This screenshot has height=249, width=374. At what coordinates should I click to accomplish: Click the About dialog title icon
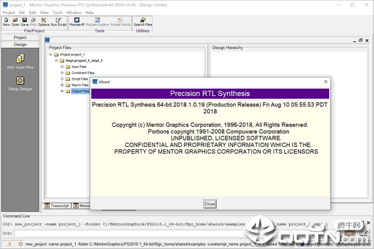pos(95,82)
